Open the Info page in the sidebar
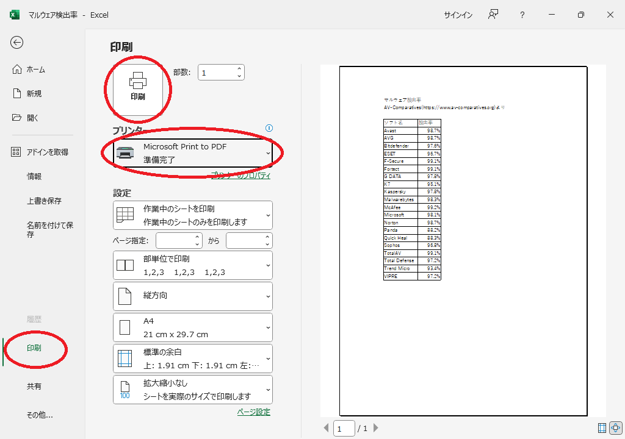This screenshot has width=625, height=439. coord(42,176)
